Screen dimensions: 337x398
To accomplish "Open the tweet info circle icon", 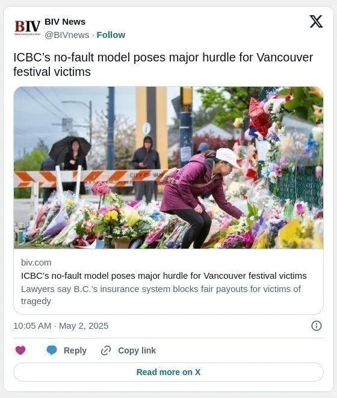I will pos(317,326).
